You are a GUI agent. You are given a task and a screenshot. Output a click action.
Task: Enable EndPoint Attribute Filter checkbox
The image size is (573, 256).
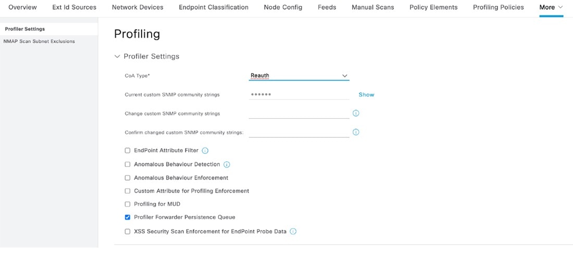(128, 150)
